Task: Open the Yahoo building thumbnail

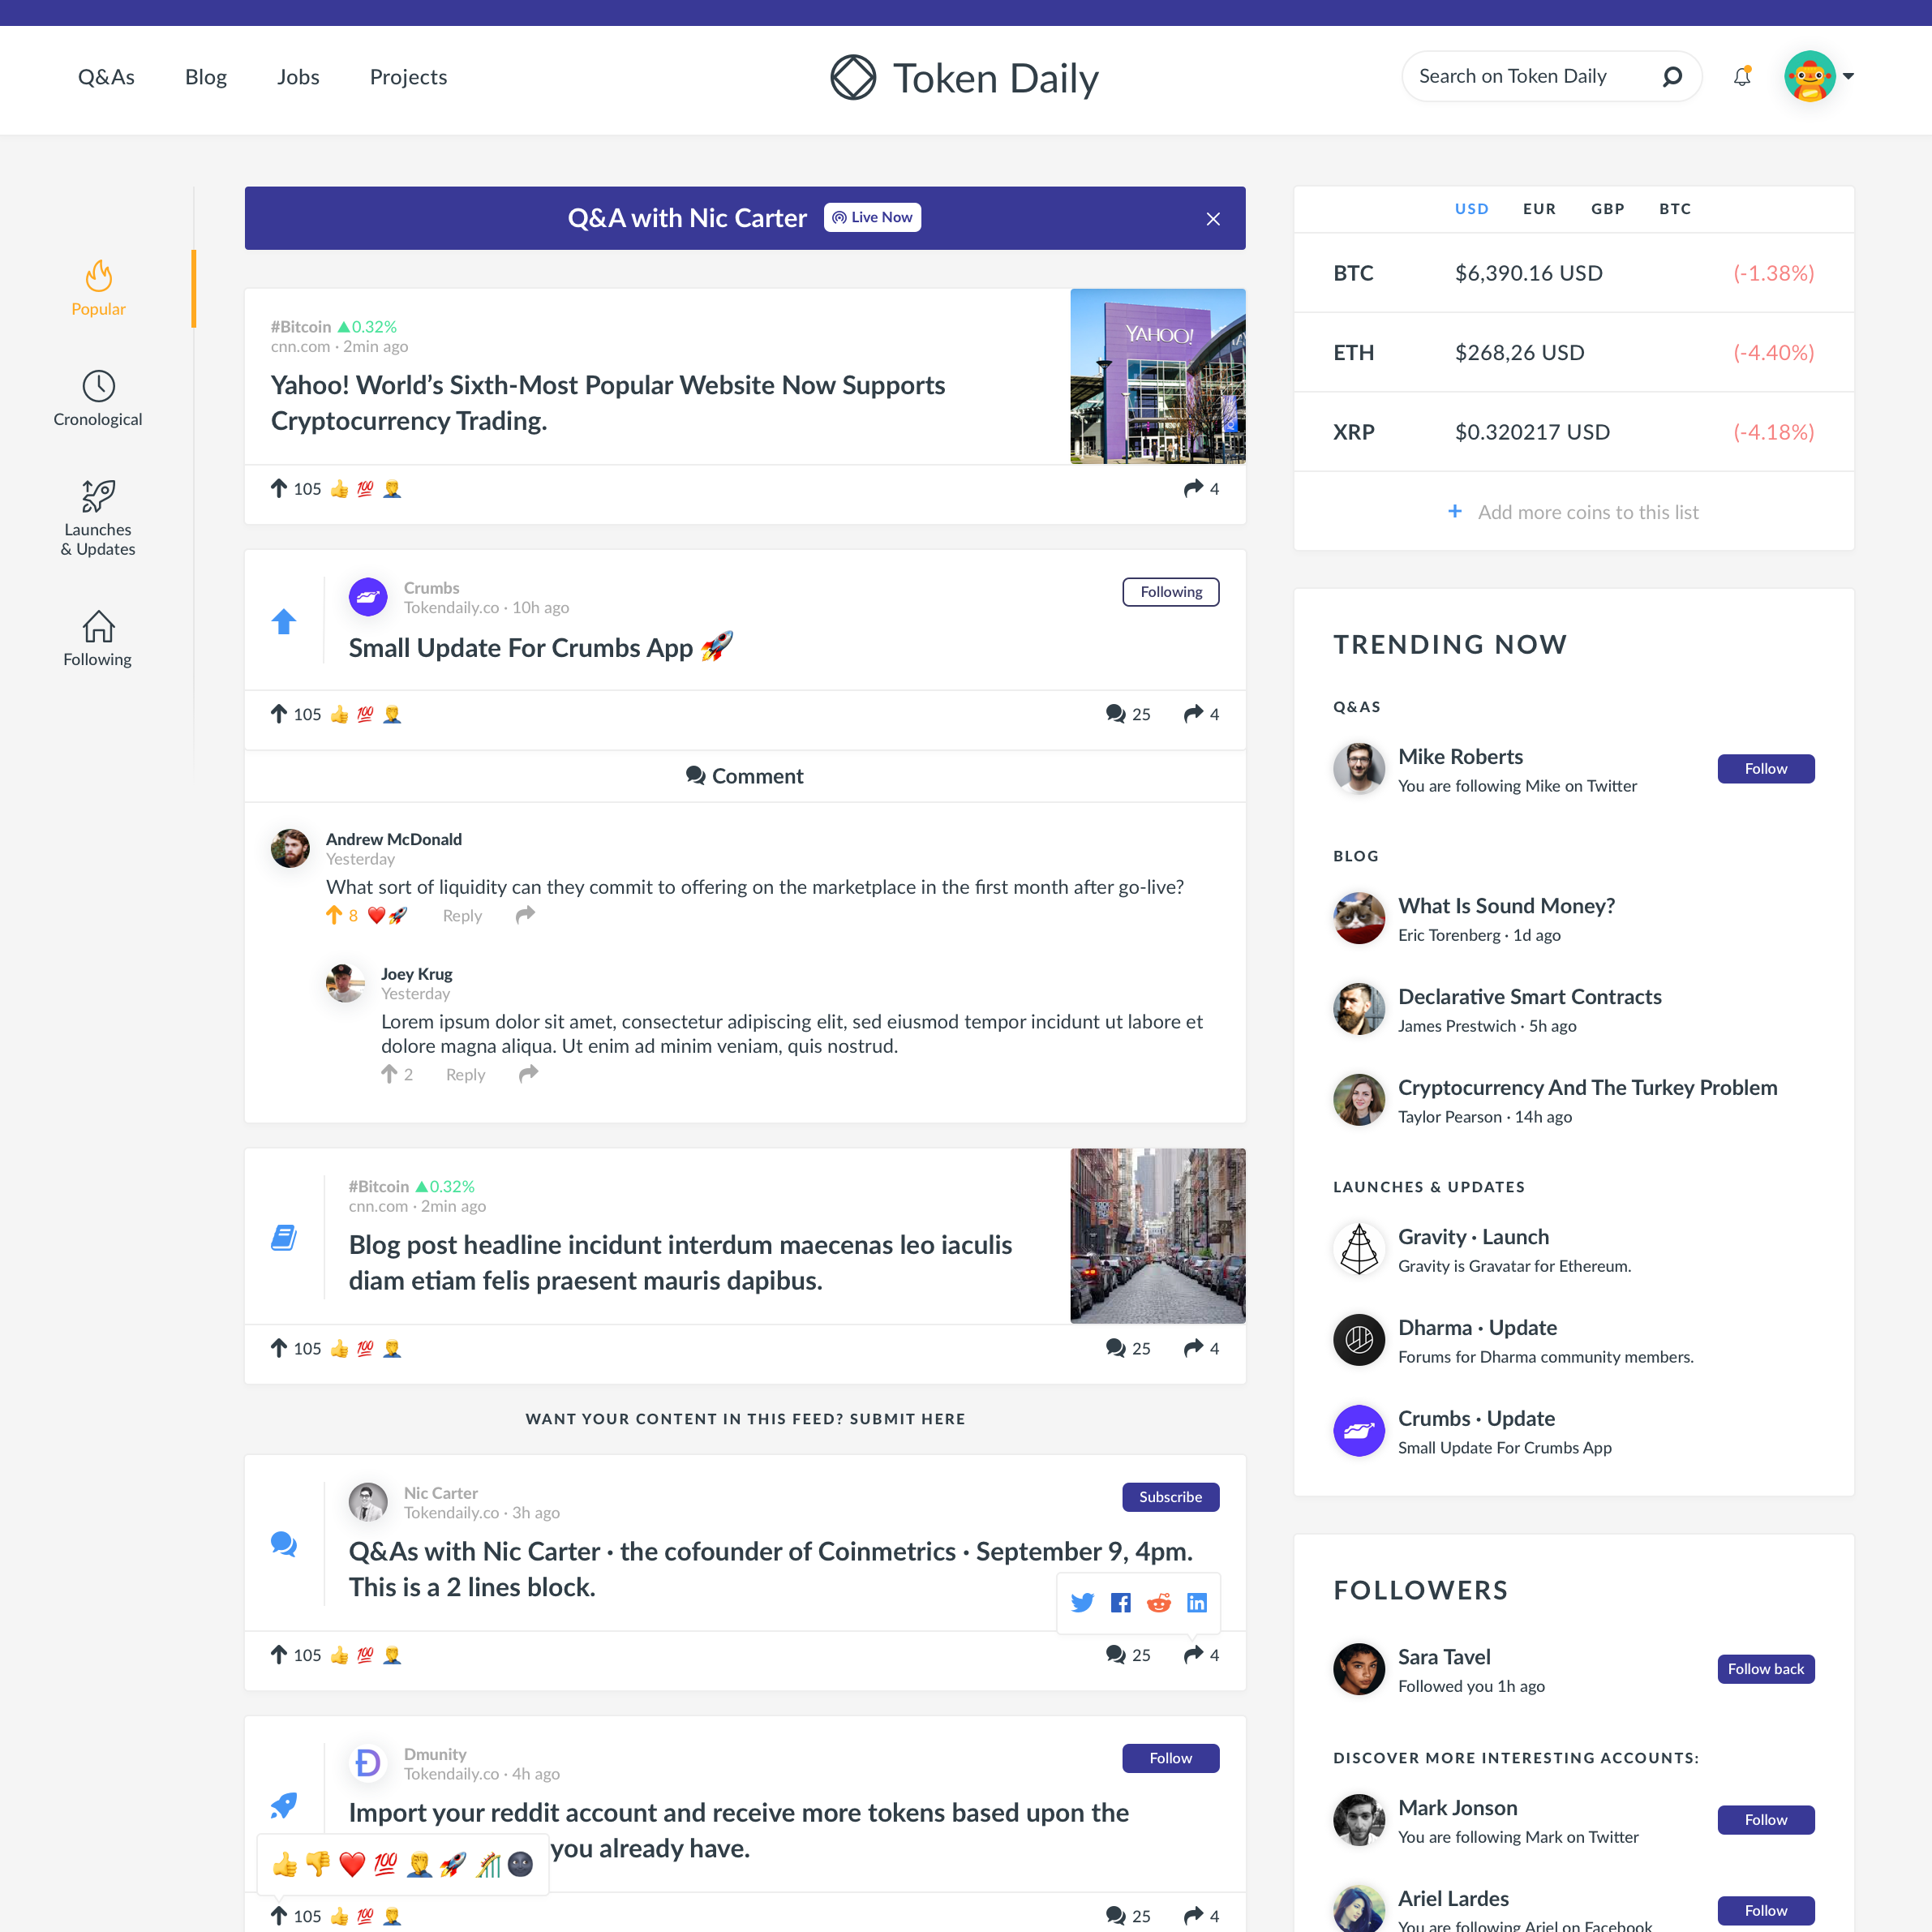Action: (1158, 376)
